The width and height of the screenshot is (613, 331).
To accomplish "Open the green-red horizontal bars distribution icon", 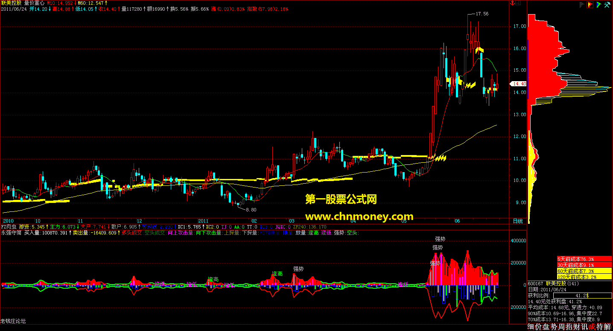I will [581, 5].
